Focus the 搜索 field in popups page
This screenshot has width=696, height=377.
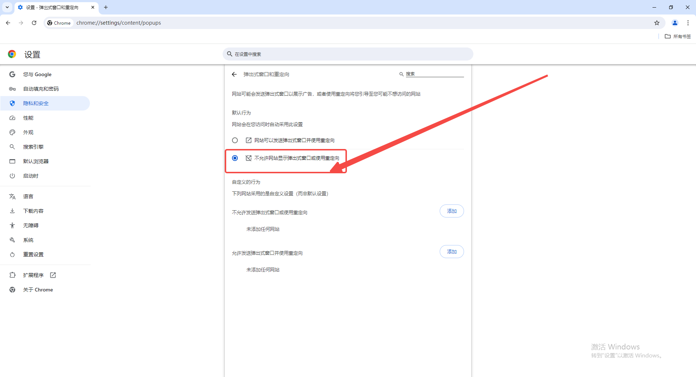point(434,74)
